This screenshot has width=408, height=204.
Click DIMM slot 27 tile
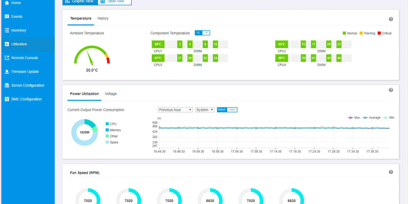180,58
